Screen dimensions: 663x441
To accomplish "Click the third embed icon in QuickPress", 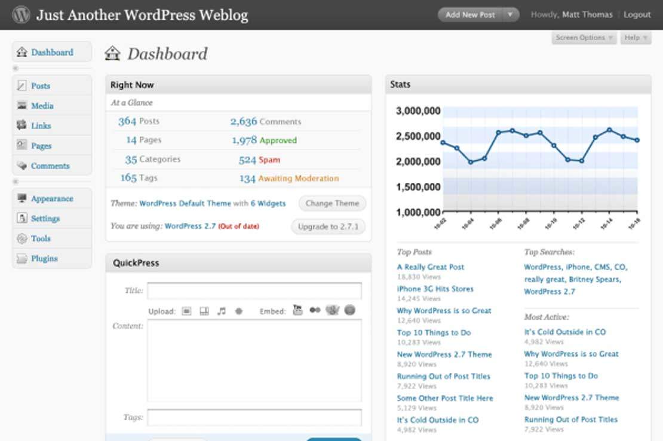I will (x=332, y=310).
